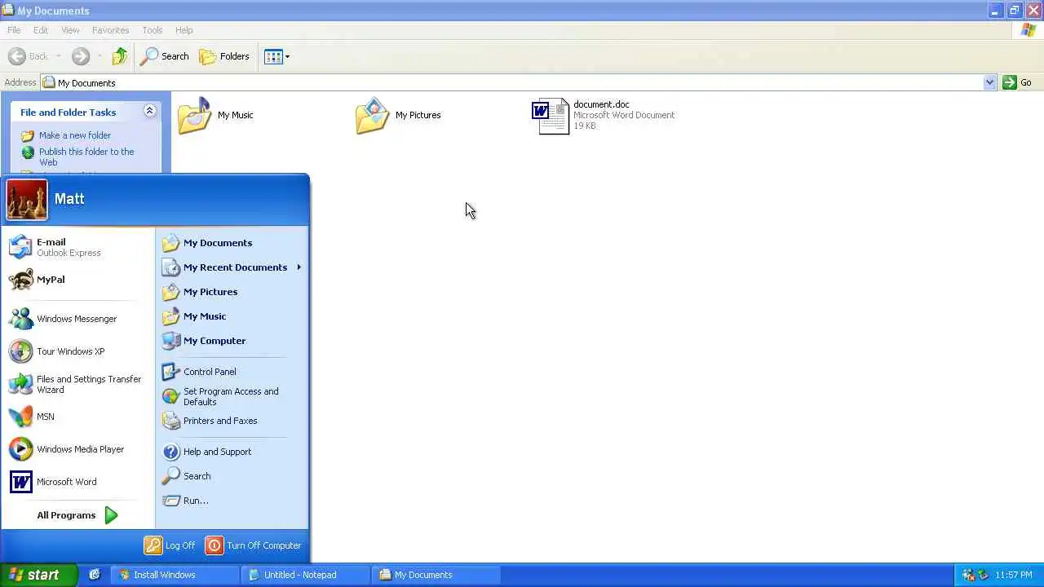Open the Tools menu
The width and height of the screenshot is (1044, 587).
pos(153,30)
